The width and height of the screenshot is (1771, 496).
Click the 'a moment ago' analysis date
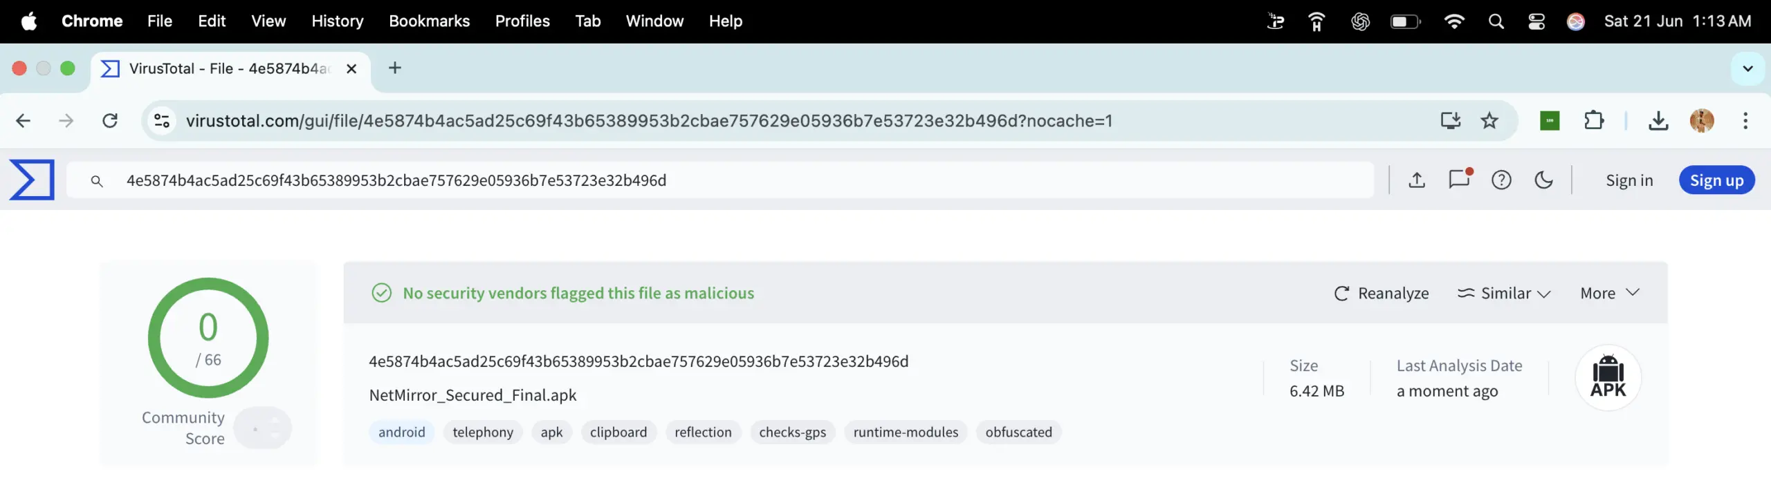(x=1447, y=391)
